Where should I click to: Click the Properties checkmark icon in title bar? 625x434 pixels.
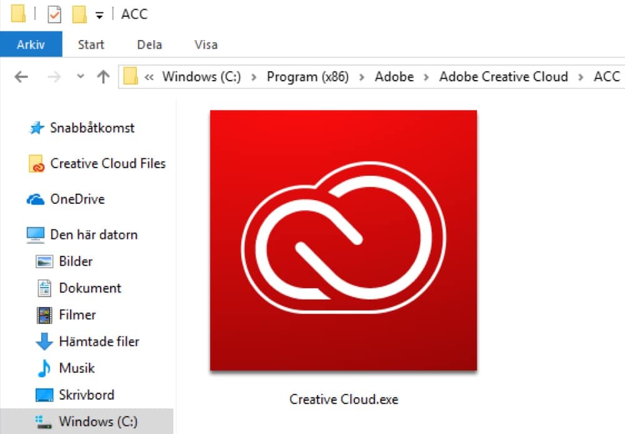[54, 15]
